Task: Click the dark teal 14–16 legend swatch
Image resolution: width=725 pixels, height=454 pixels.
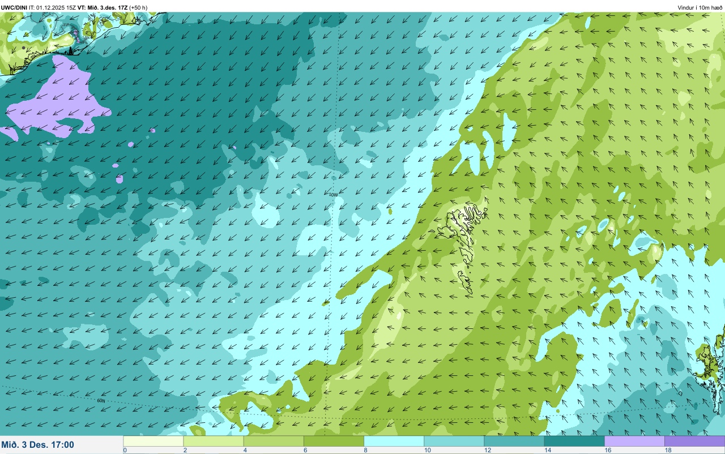Action: 574,441
